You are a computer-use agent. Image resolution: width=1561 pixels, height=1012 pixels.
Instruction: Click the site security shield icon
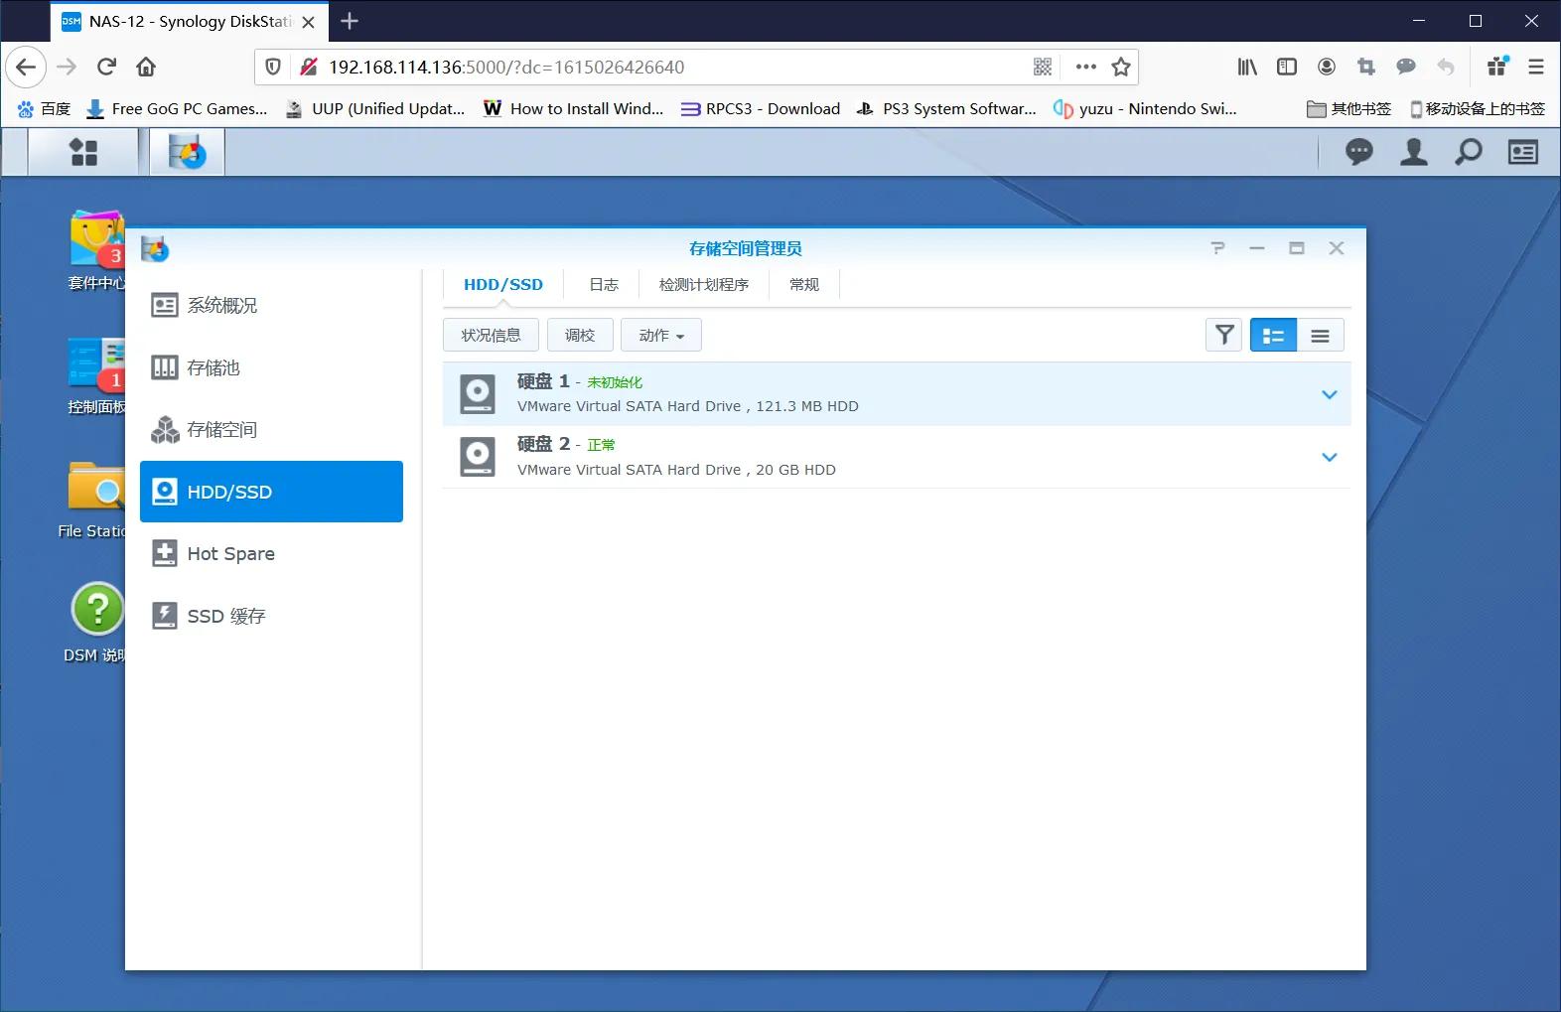pyautogui.click(x=273, y=67)
